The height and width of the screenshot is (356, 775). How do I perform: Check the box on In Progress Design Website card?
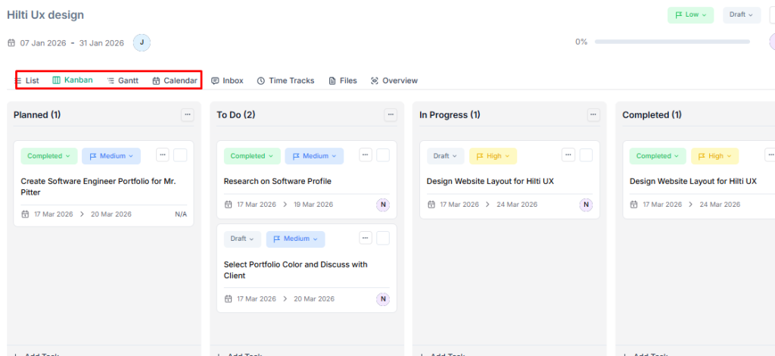586,155
